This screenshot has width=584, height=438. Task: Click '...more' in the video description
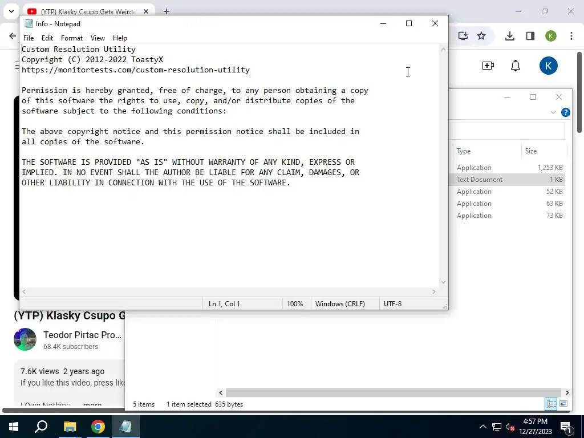click(92, 404)
